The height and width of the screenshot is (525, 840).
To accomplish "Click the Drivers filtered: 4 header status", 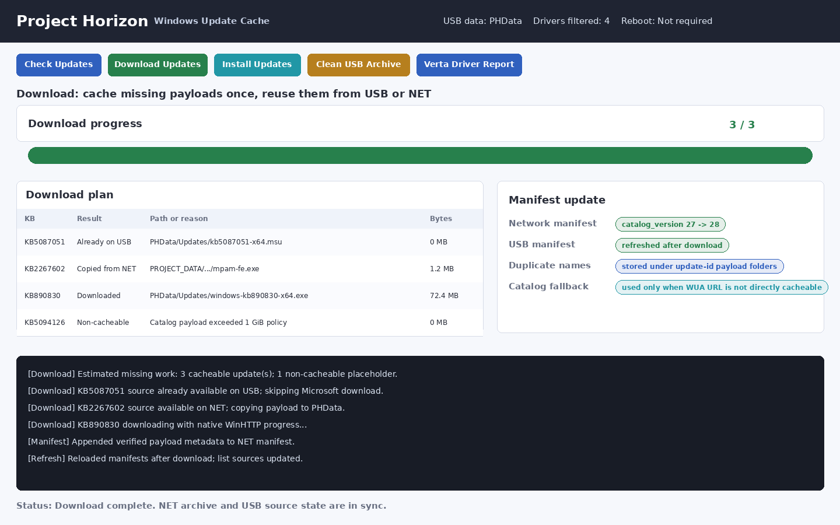I will pos(571,21).
